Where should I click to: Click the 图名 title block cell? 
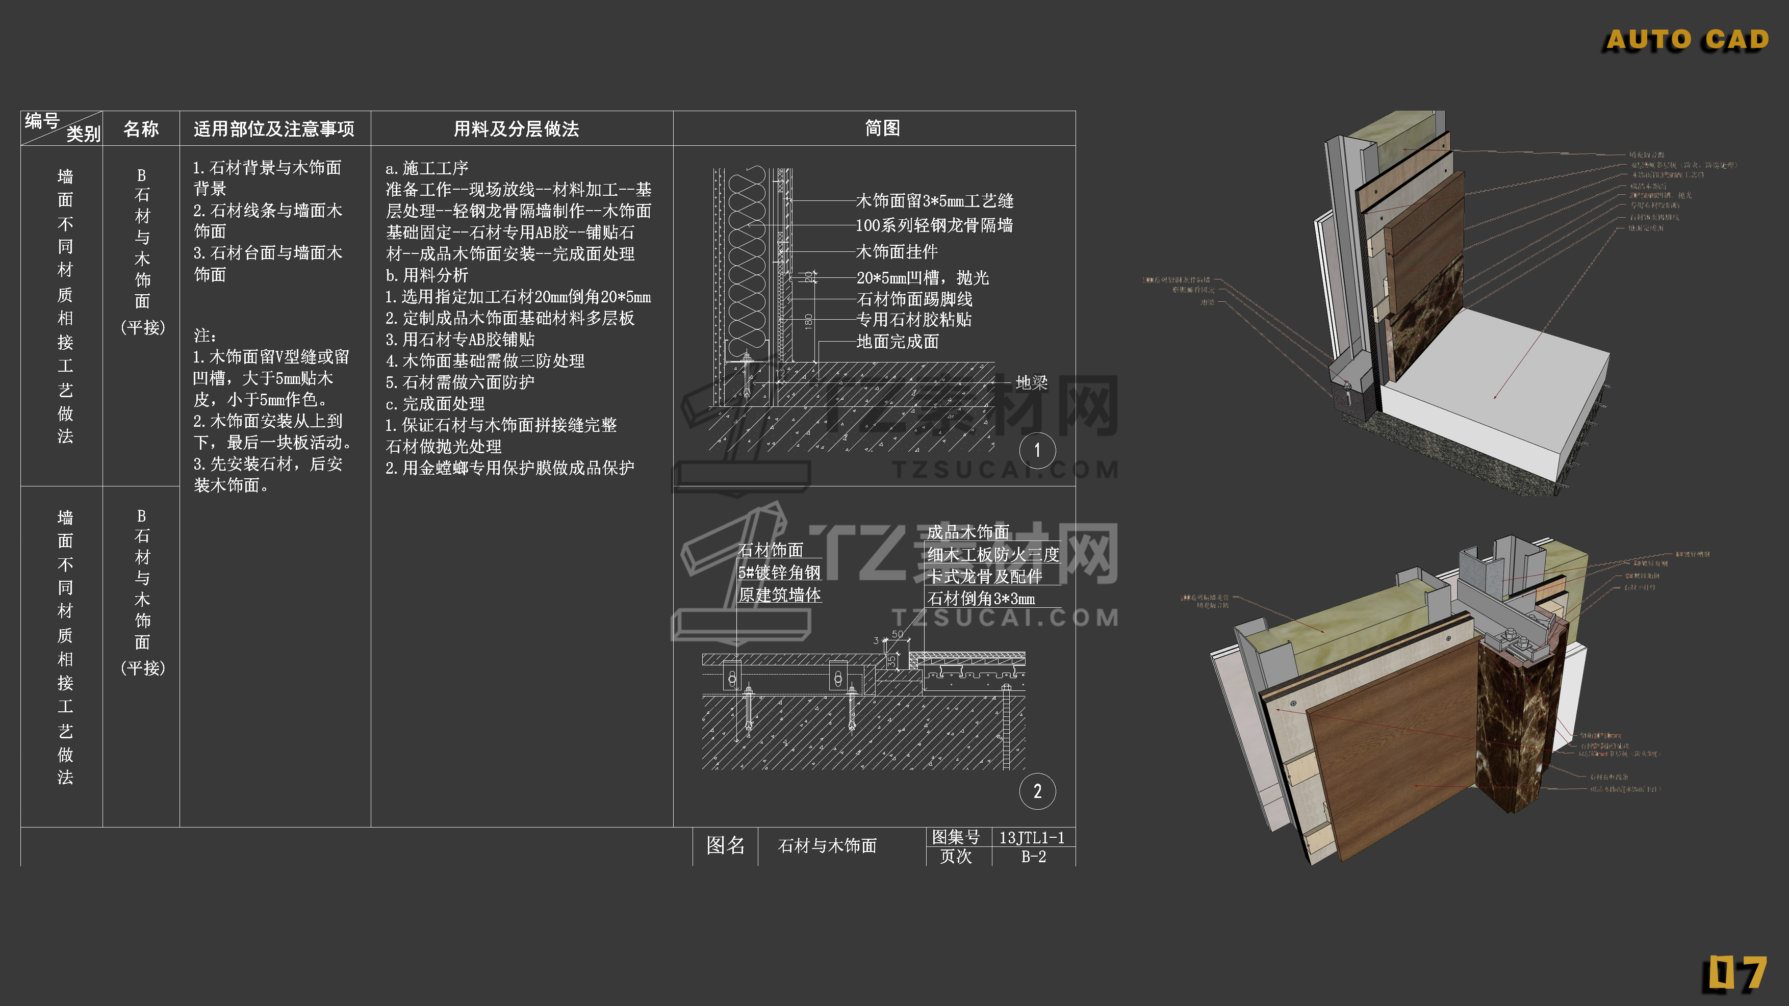pyautogui.click(x=725, y=845)
